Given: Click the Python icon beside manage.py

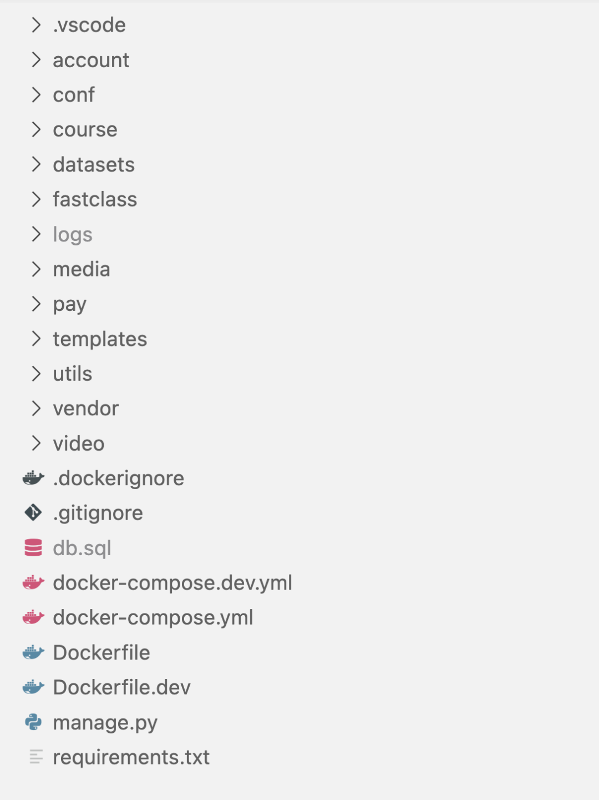Looking at the screenshot, I should (33, 722).
